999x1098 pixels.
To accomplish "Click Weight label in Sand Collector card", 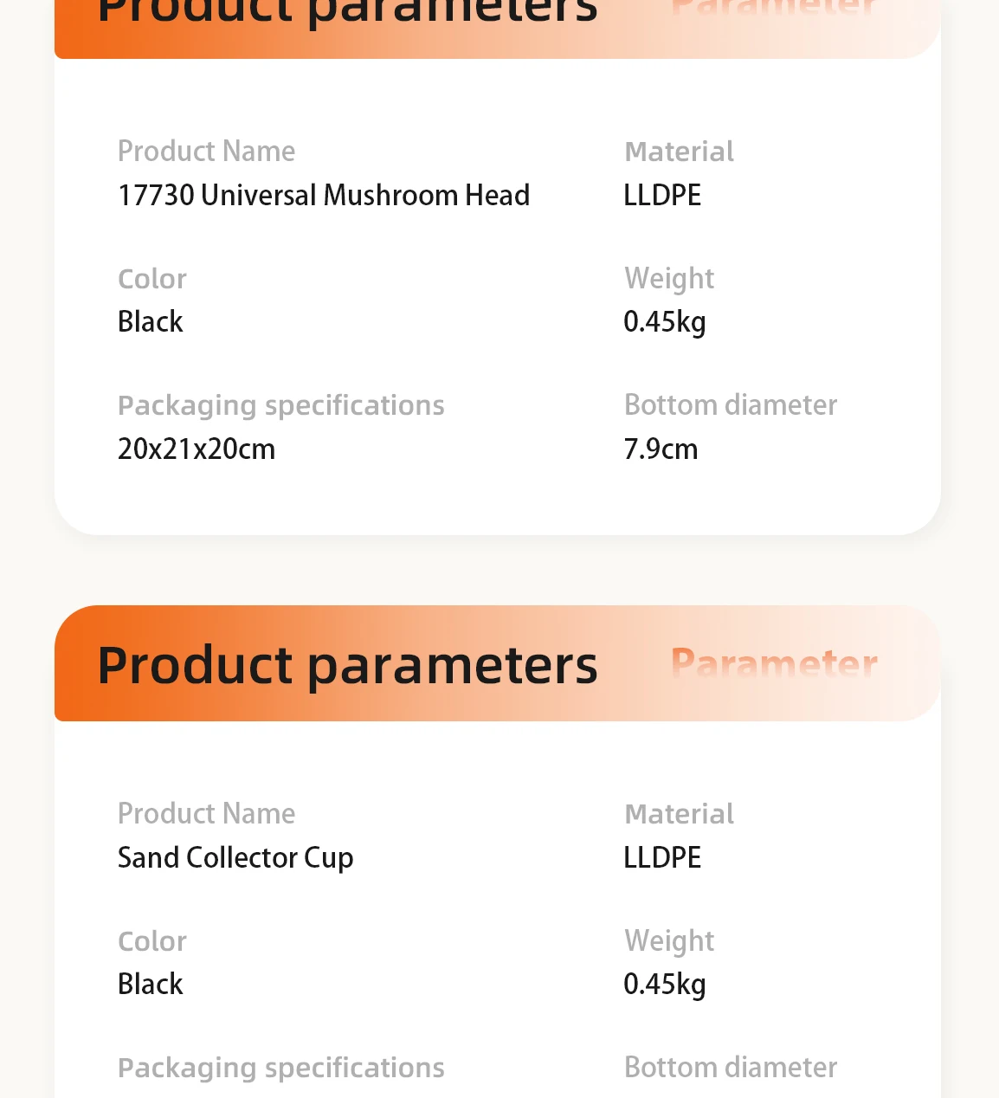I will point(669,942).
